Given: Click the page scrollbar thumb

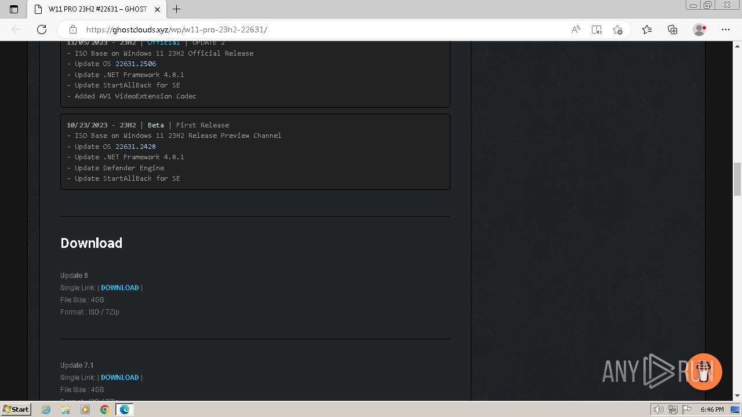Looking at the screenshot, I should [737, 180].
